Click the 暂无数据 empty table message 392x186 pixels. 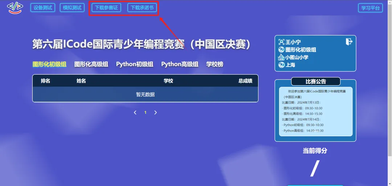[x=145, y=95]
